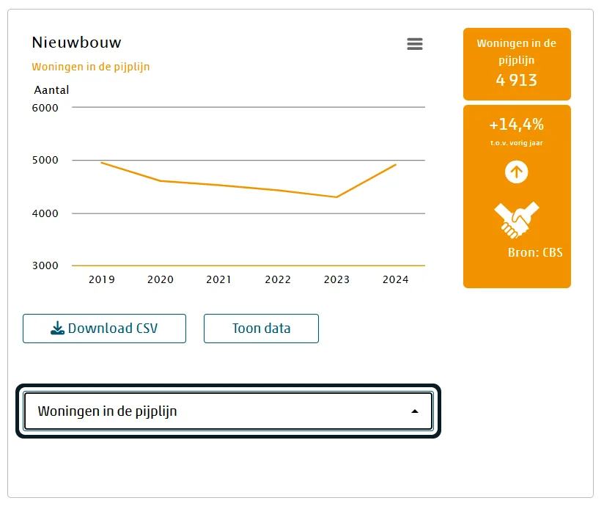Click the 'Bron: CBS' source text

click(x=535, y=253)
